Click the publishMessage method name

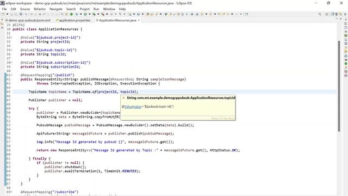tap(94, 79)
